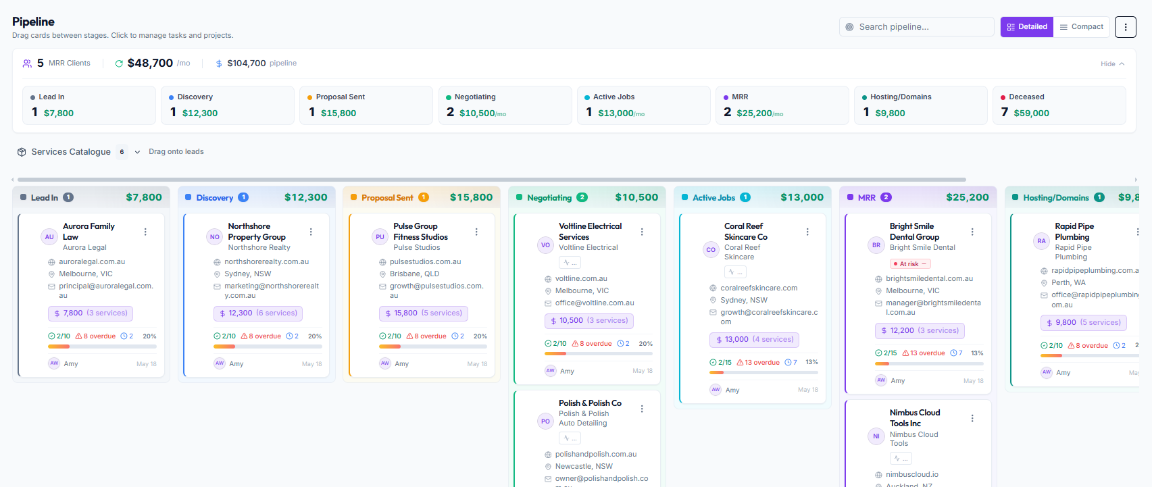Click the NO avatar on Northshore card
1152x487 pixels.
(215, 237)
